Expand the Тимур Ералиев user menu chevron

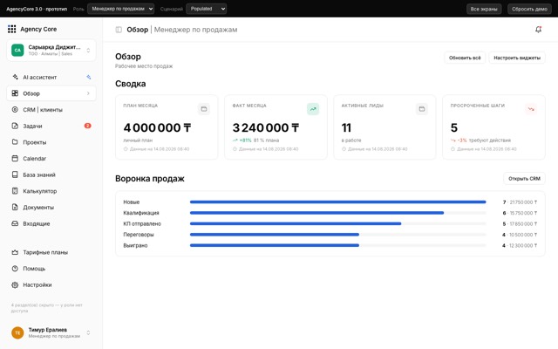(88, 332)
